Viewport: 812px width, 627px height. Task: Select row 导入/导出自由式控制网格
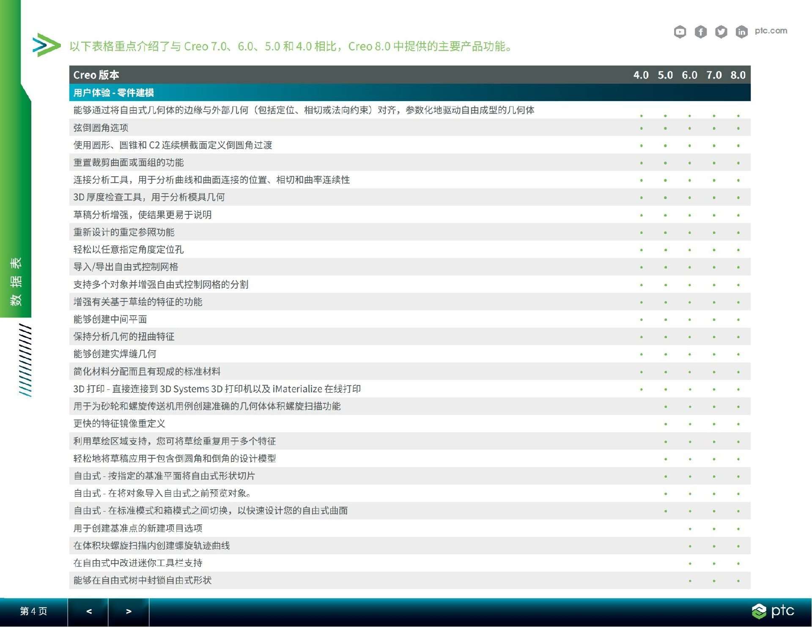[410, 267]
